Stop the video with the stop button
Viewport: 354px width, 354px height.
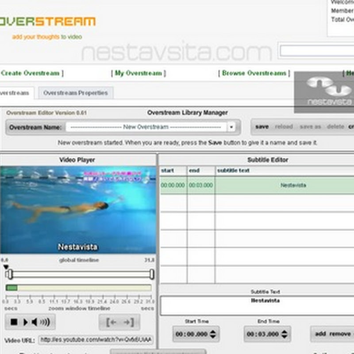pyautogui.click(x=14, y=322)
